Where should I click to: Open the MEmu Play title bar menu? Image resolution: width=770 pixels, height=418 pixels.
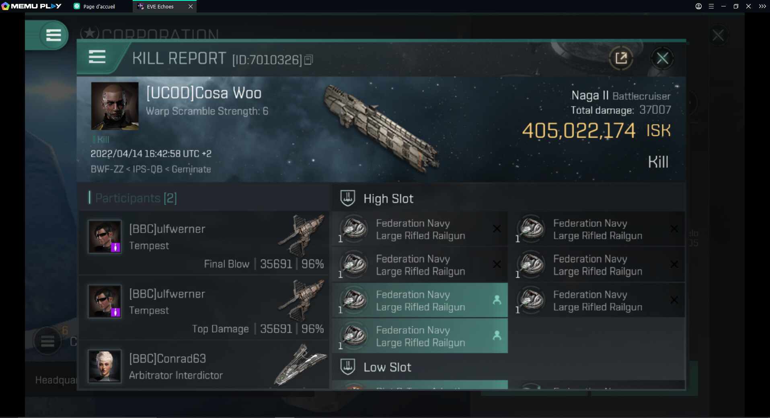711,6
